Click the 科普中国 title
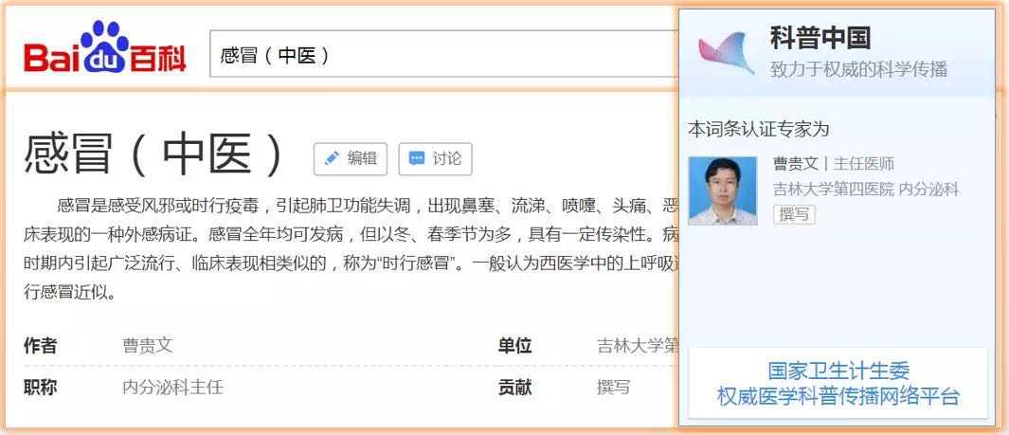1009x435 pixels. 820,39
